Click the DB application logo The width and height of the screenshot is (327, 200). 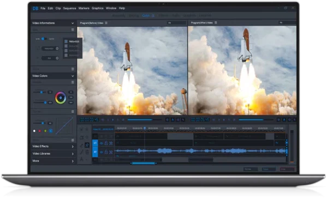click(35, 8)
